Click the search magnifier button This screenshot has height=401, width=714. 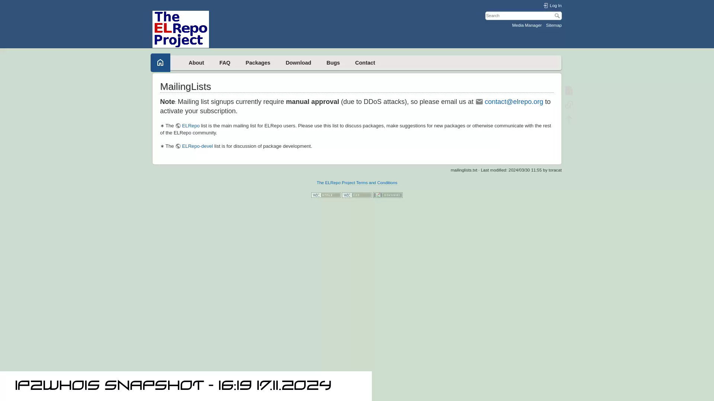click(x=557, y=16)
